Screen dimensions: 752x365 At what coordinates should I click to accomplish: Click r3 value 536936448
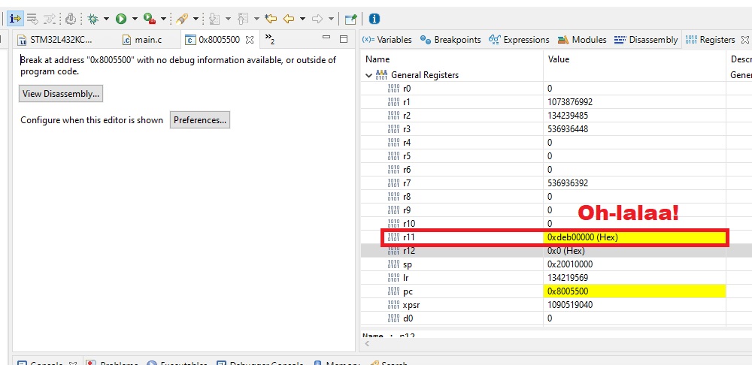tap(567, 129)
